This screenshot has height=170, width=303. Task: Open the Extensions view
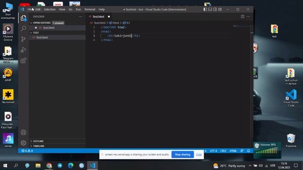coord(23,60)
